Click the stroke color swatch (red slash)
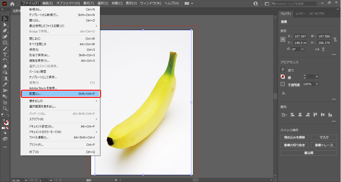 click(x=7, y=123)
